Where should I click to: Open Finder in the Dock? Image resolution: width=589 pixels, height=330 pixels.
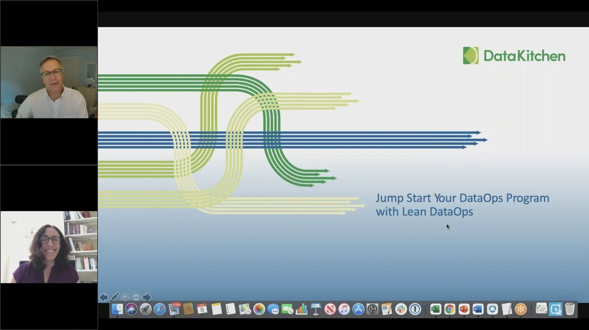point(117,309)
